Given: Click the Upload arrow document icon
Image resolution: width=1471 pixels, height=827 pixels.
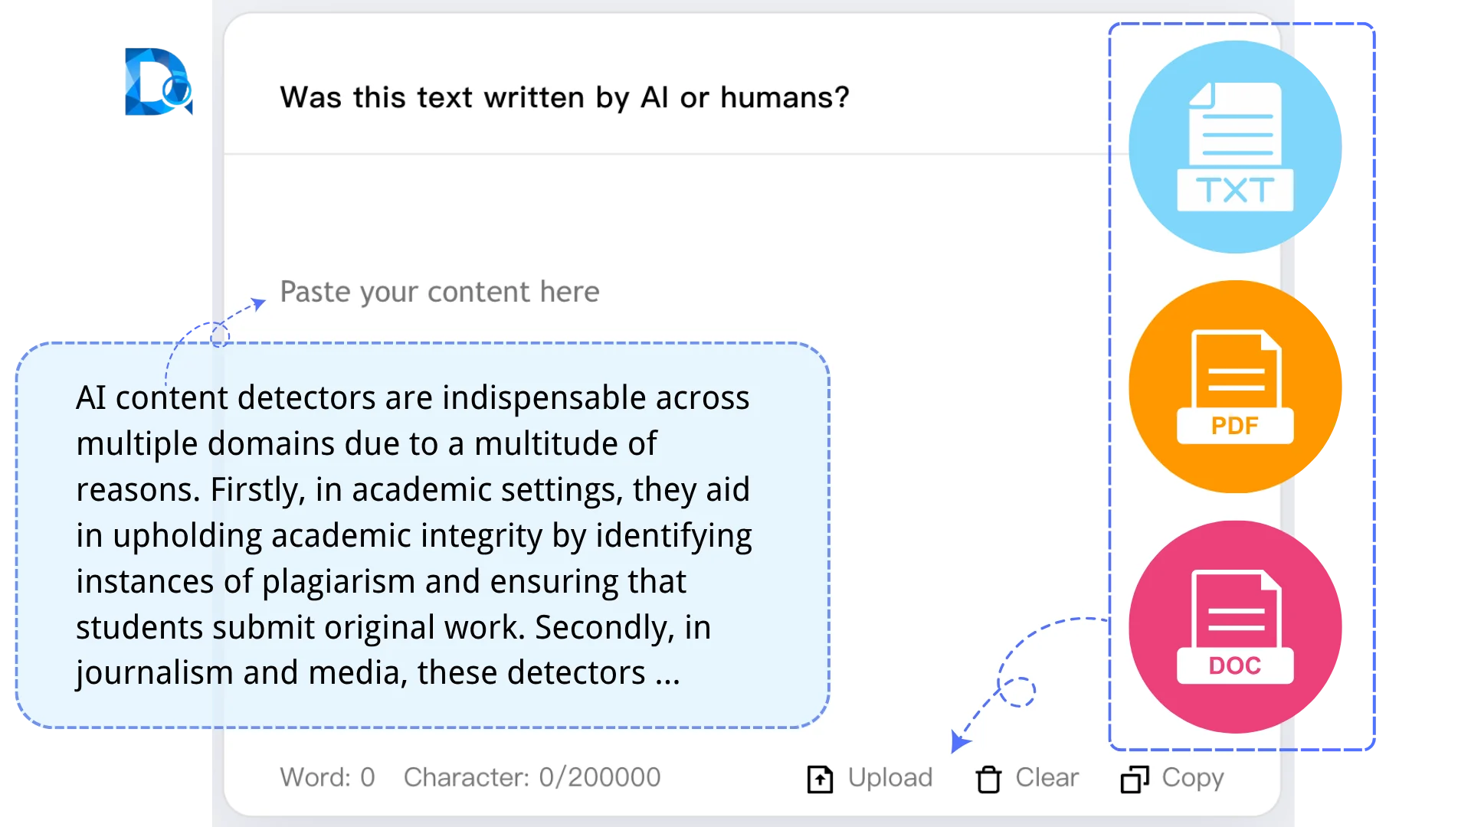Looking at the screenshot, I should click(820, 779).
